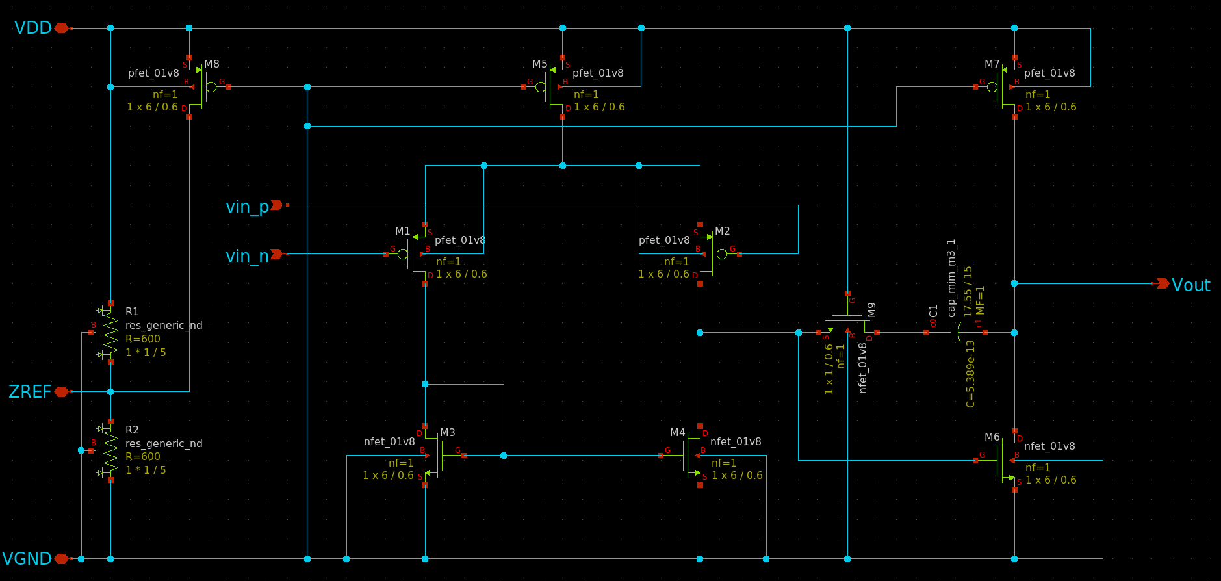This screenshot has height=581, width=1221.
Task: Select the VDD net label
Action: (x=33, y=28)
